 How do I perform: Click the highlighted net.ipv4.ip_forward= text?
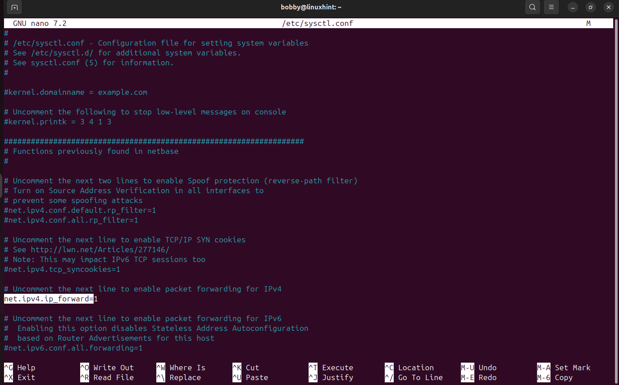point(49,299)
